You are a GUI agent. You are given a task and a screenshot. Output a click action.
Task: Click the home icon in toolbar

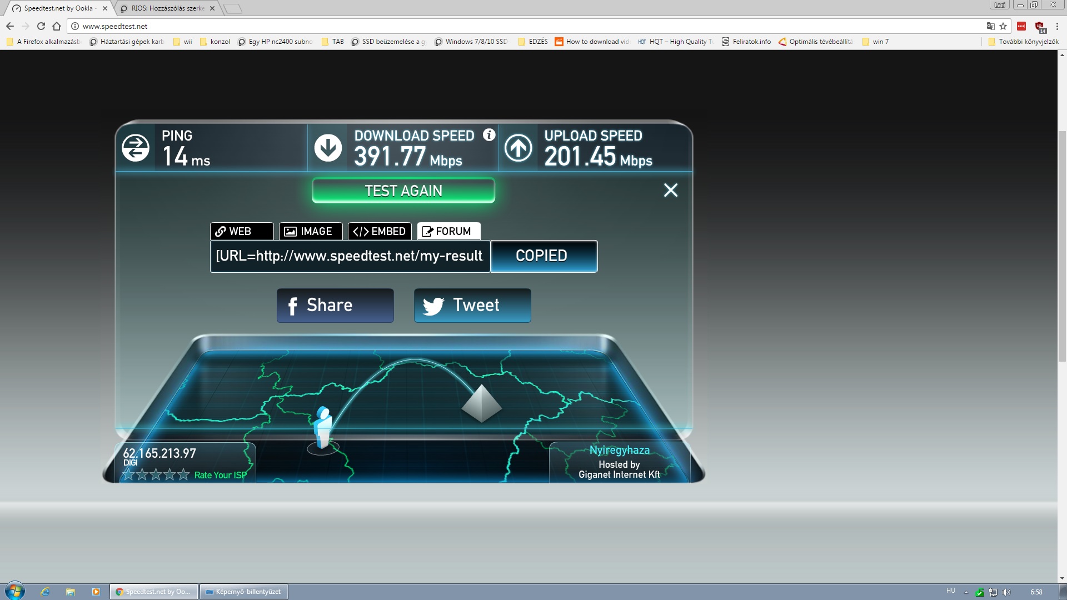pos(57,26)
